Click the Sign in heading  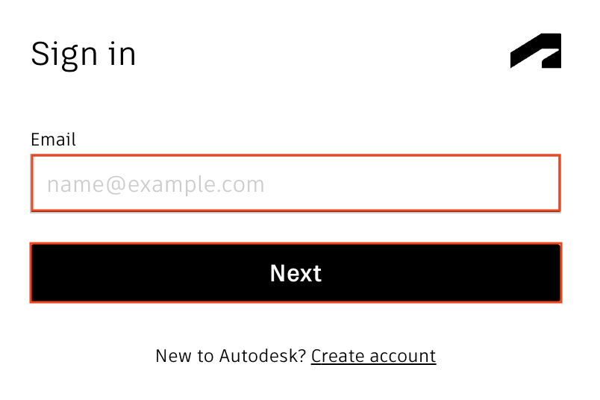[x=84, y=54]
